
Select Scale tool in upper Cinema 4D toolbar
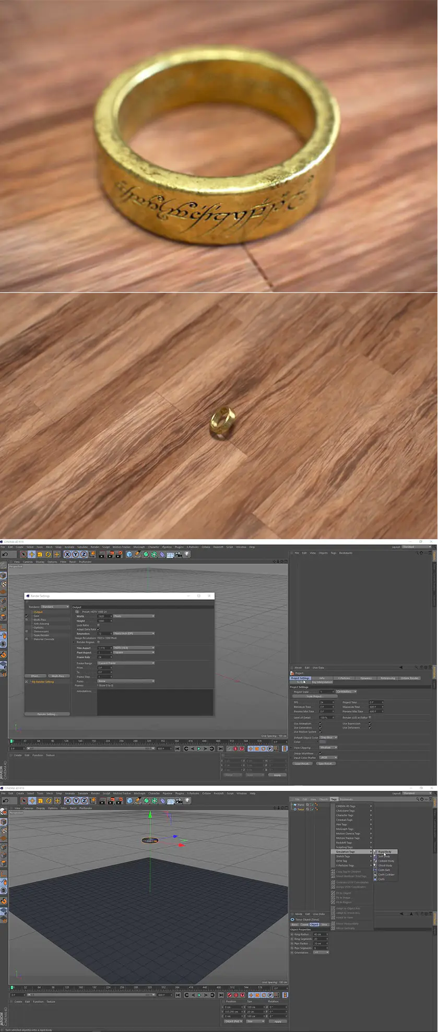40,554
